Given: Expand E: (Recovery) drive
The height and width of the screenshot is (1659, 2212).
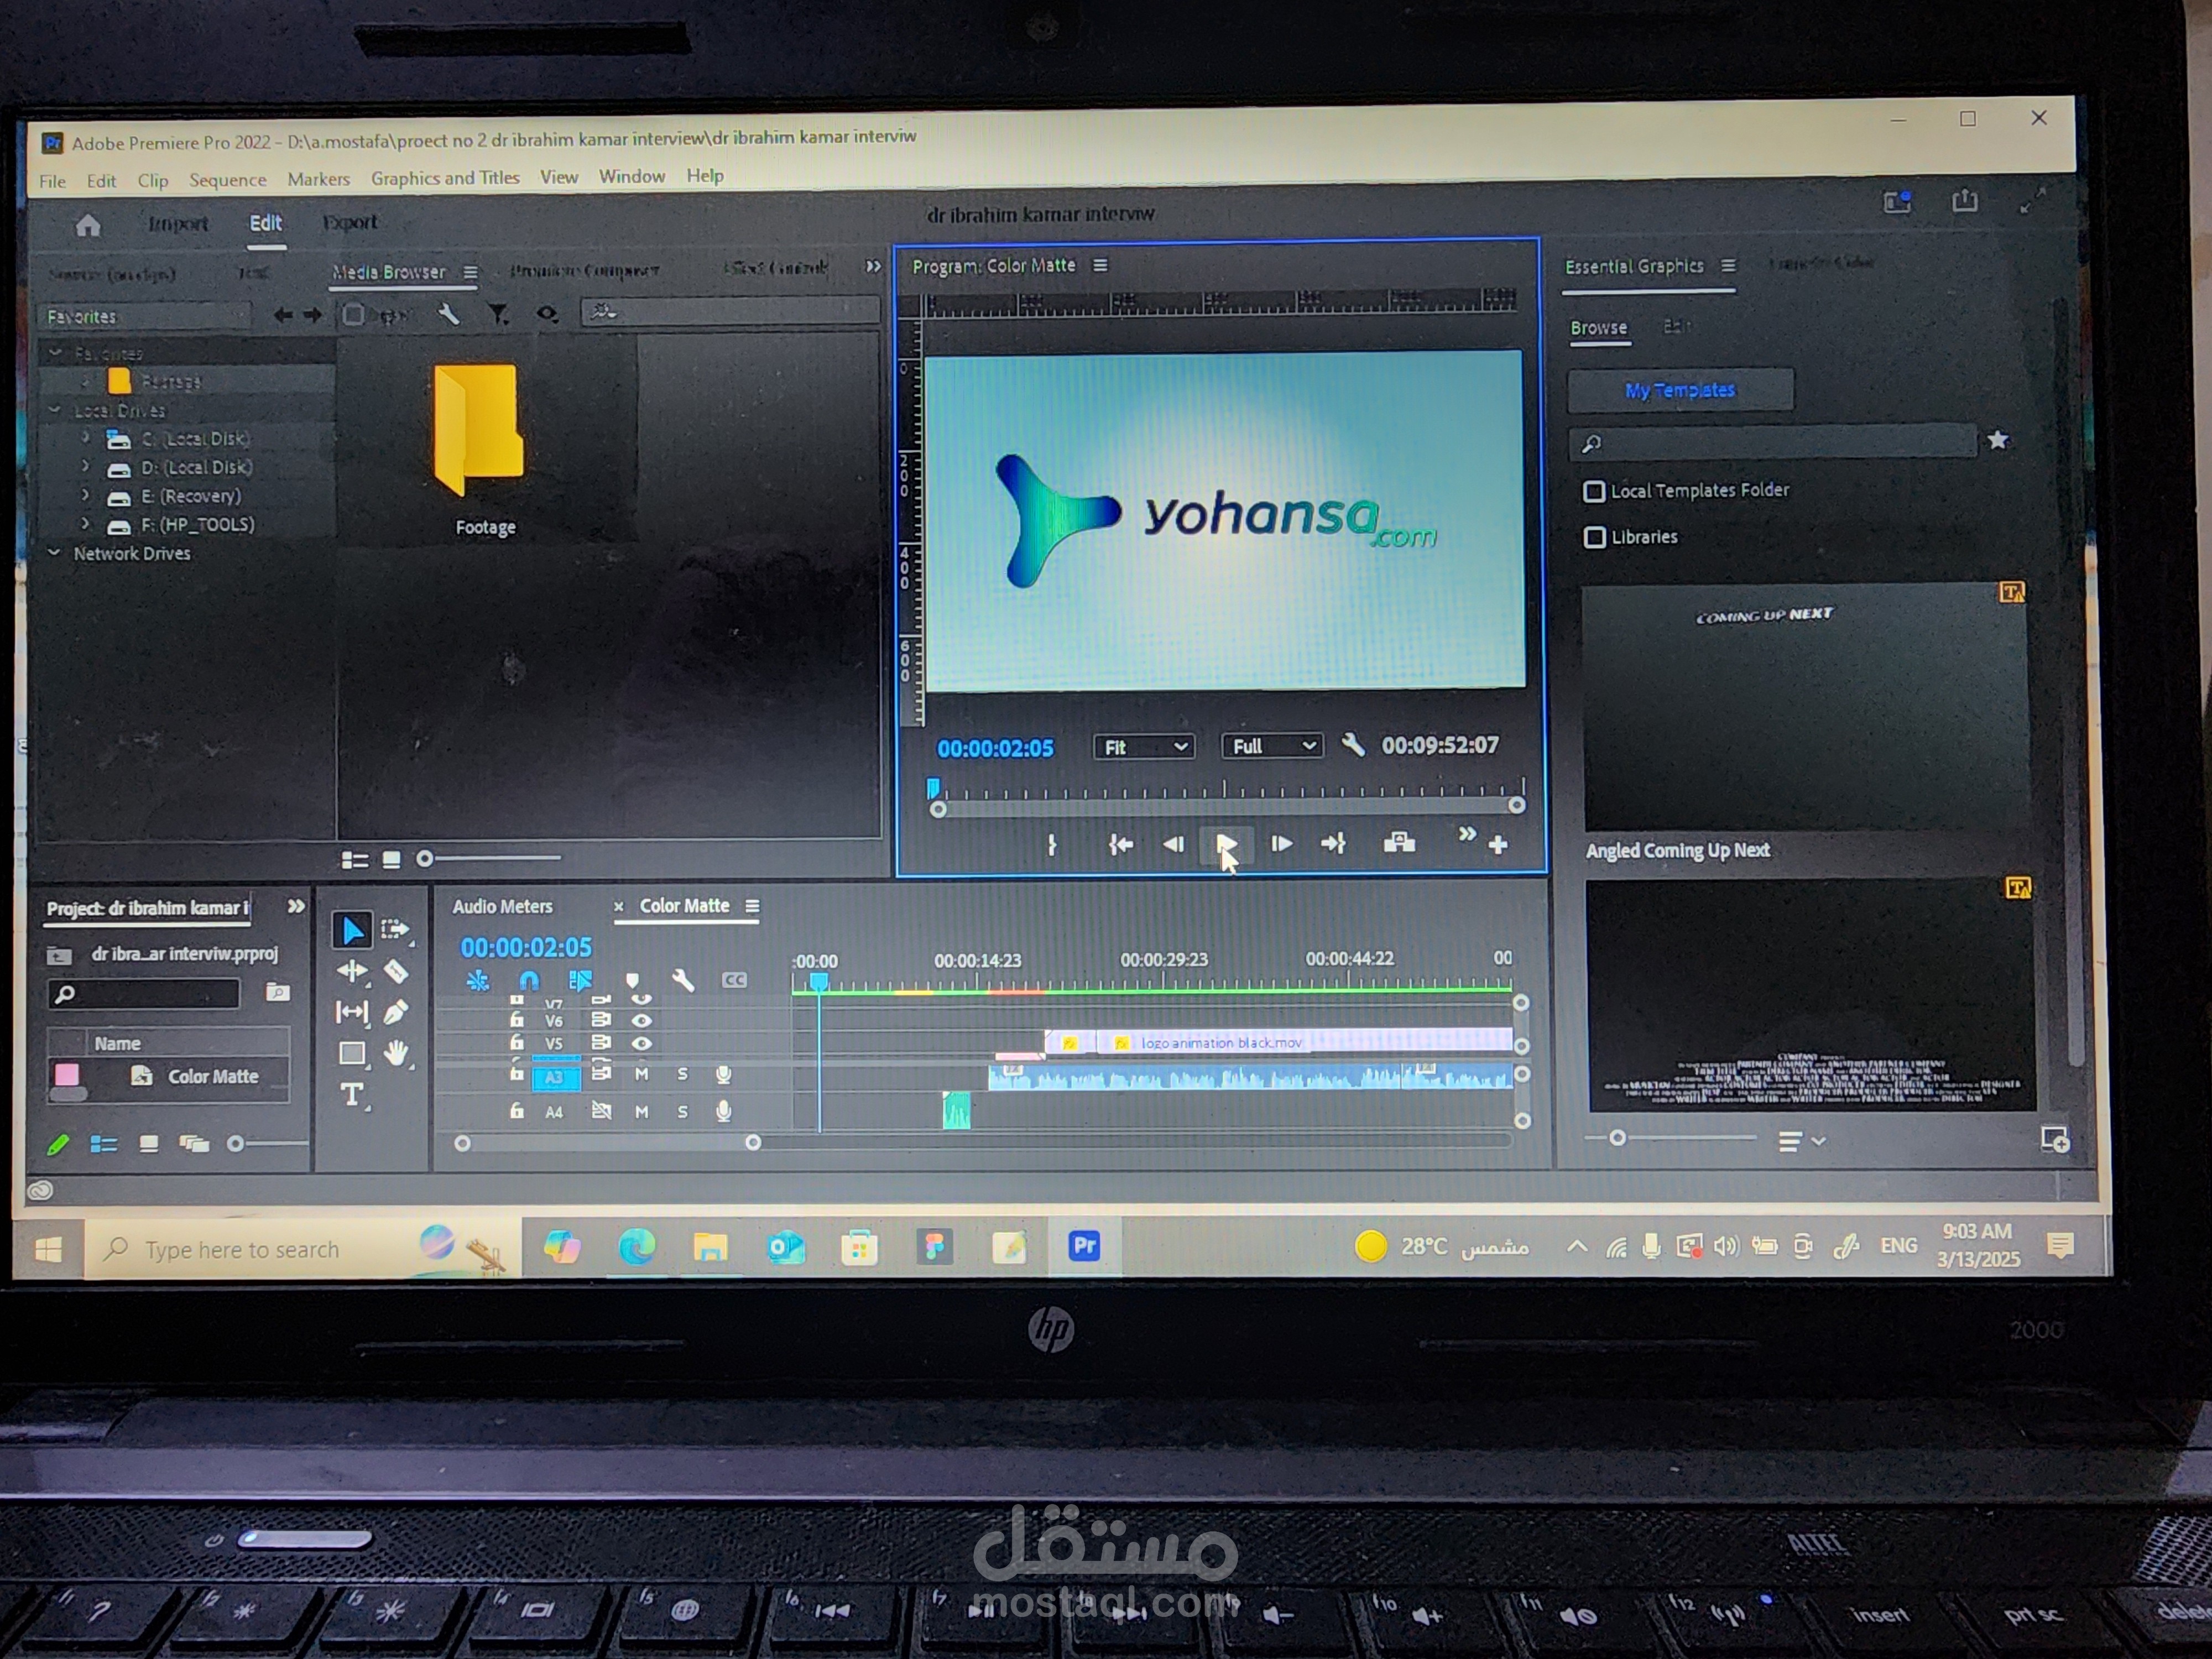Looking at the screenshot, I should (x=86, y=496).
